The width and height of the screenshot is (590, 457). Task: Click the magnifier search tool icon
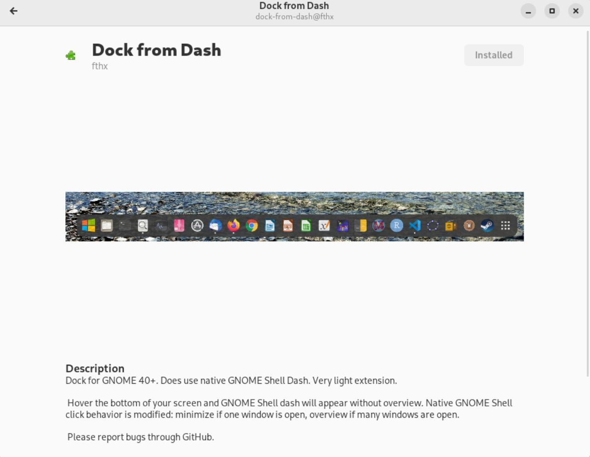142,226
